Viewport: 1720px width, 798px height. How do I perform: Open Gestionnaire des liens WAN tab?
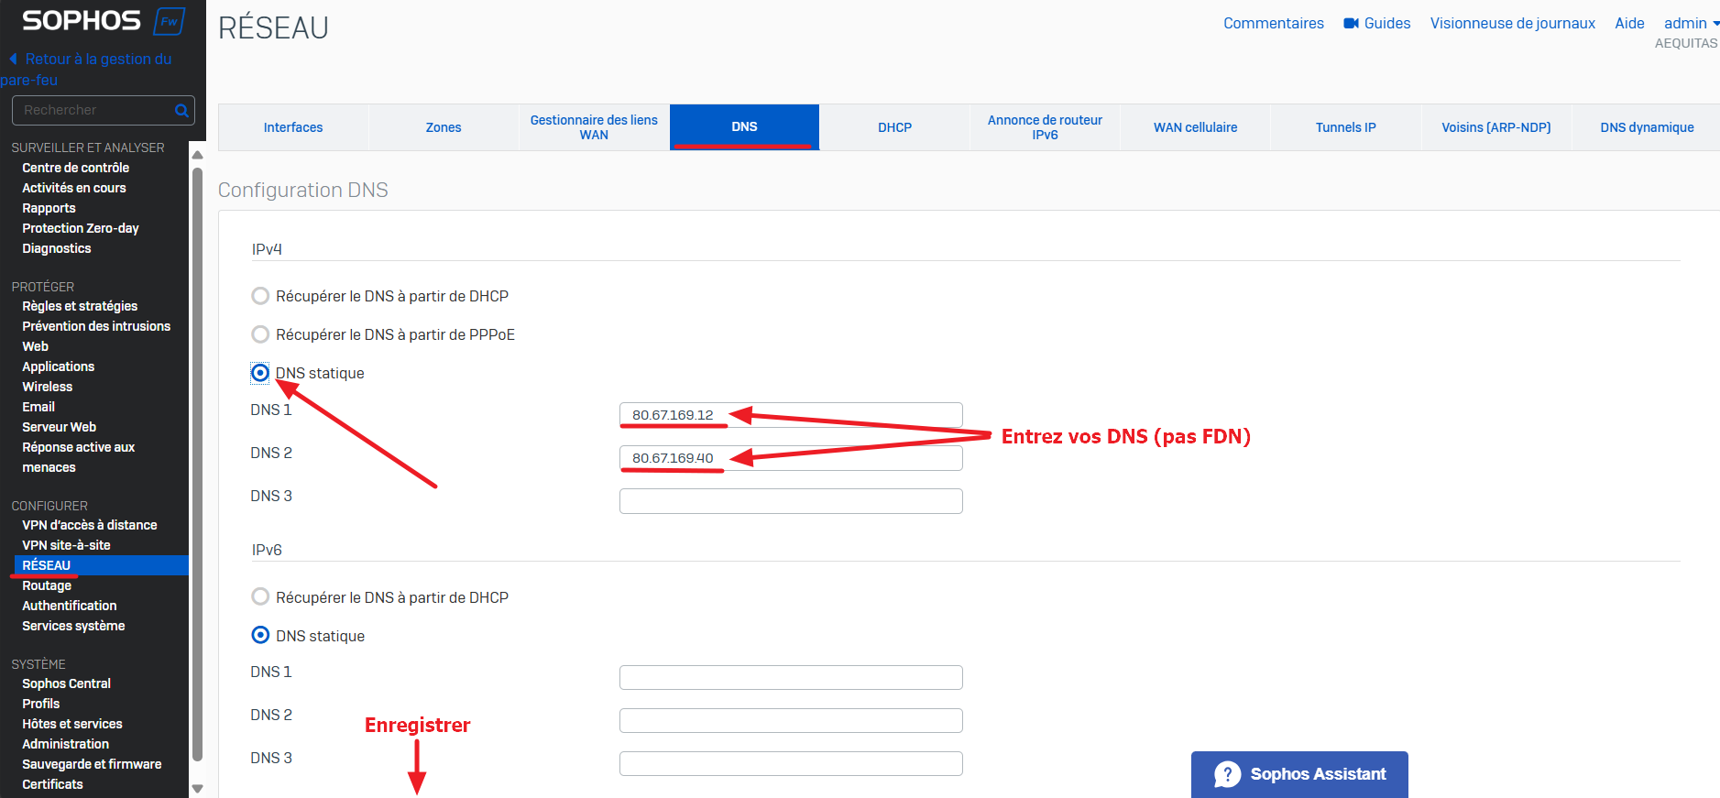coord(594,127)
